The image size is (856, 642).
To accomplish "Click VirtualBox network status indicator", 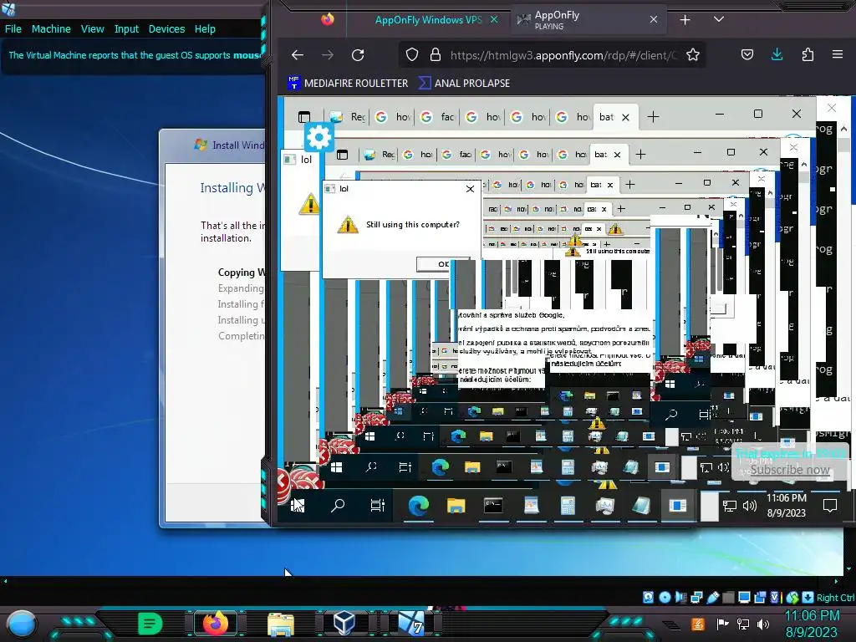I will (696, 597).
